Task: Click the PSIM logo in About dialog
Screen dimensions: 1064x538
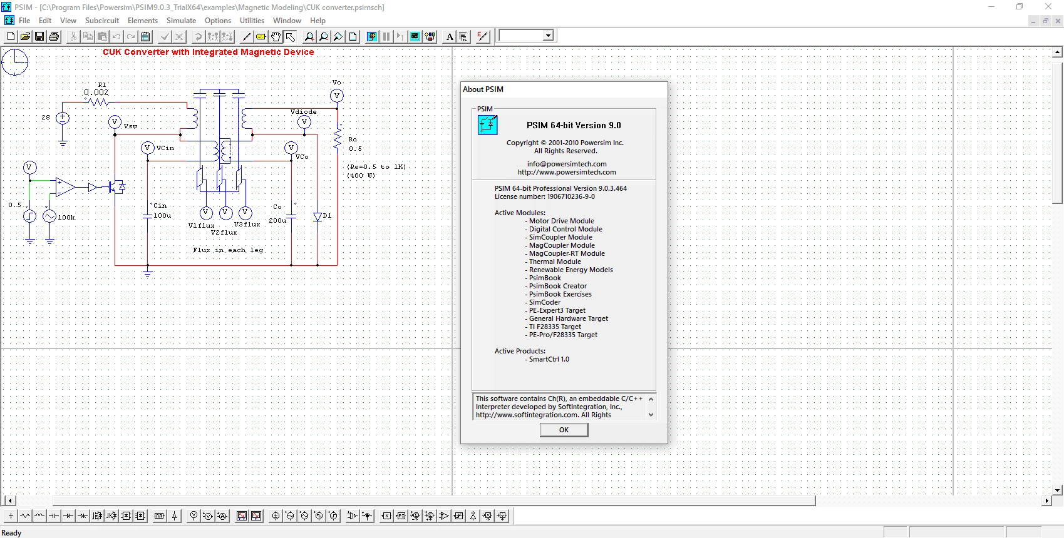Action: (x=488, y=125)
